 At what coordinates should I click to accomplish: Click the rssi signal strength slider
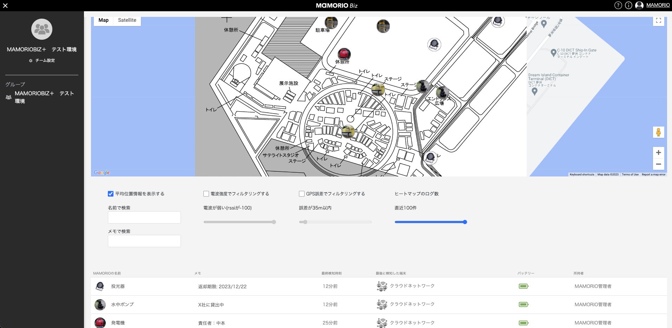(x=240, y=222)
